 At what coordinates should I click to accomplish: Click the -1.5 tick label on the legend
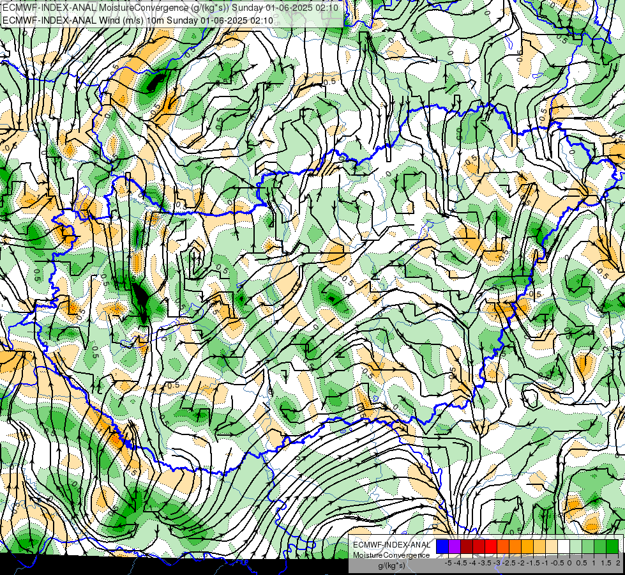[533, 563]
